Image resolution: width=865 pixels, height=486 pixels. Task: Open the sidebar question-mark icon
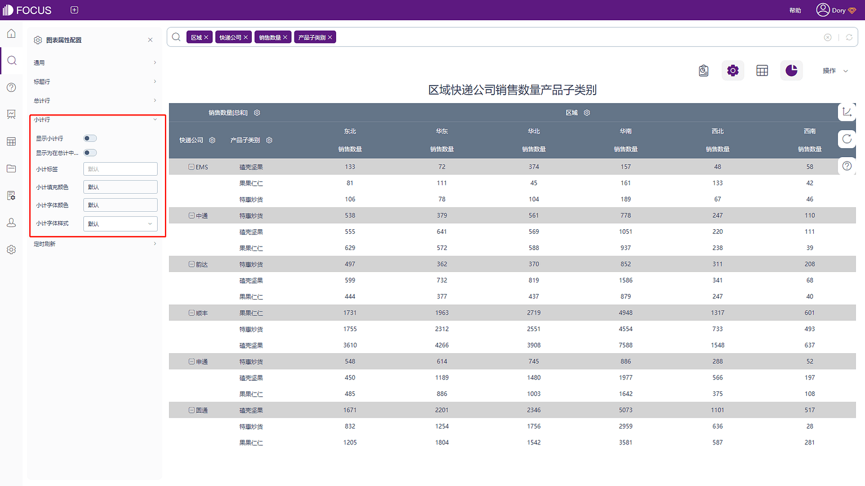11,87
